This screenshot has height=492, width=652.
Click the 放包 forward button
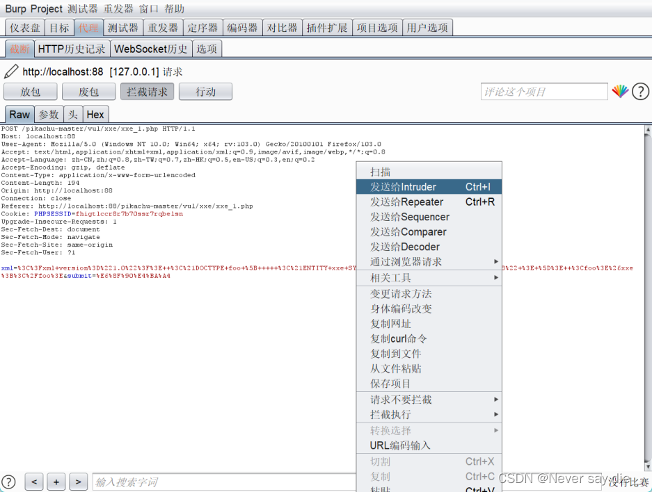tap(31, 92)
